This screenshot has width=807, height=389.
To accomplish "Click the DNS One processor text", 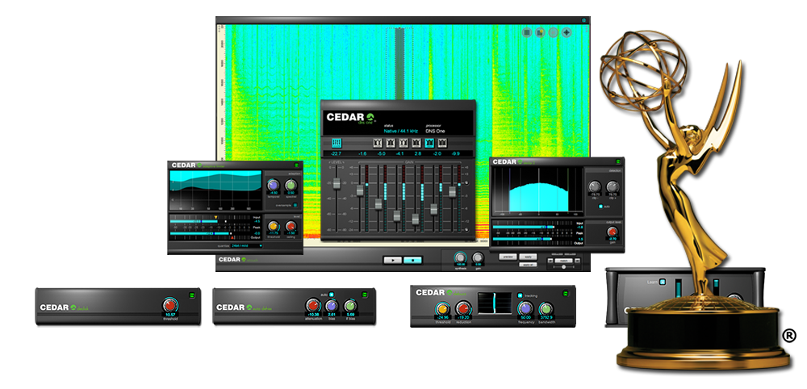I will [x=435, y=131].
